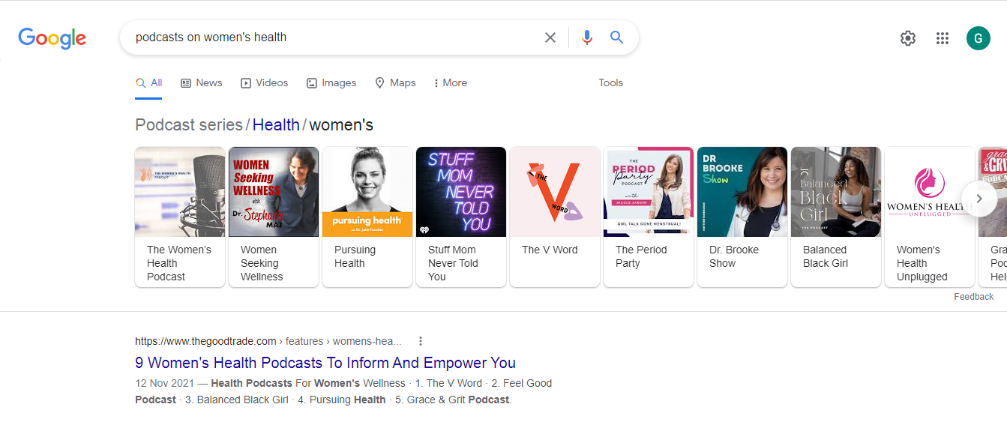Open the Google account avatar G

979,38
